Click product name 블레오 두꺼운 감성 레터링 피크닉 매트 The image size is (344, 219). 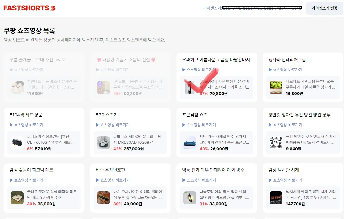[52, 195]
